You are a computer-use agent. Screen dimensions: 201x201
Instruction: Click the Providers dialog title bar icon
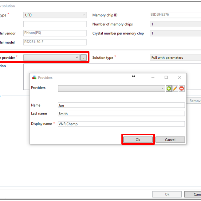pyautogui.click(x=34, y=78)
